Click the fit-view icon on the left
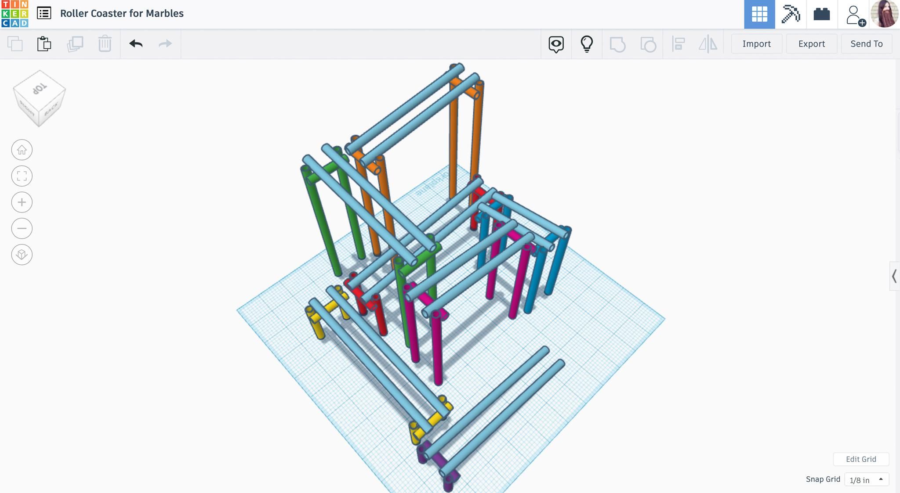 pyautogui.click(x=22, y=176)
